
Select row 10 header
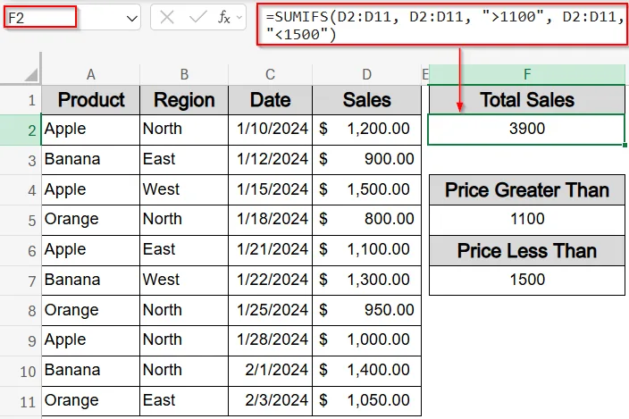[21, 372]
